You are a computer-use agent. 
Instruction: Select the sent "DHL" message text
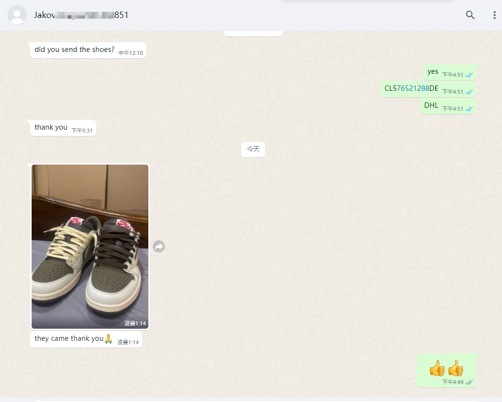pos(431,105)
